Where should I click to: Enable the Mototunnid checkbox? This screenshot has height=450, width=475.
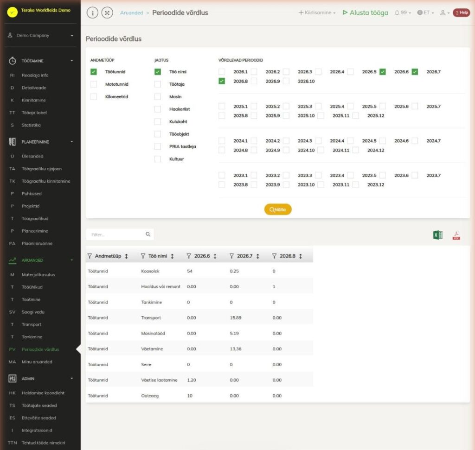pyautogui.click(x=94, y=84)
